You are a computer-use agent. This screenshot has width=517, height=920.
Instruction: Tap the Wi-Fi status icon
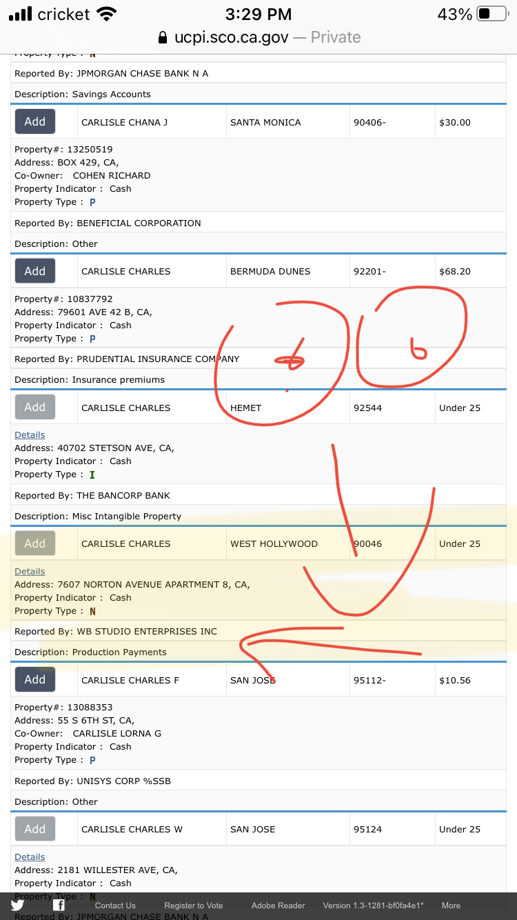coord(107,14)
